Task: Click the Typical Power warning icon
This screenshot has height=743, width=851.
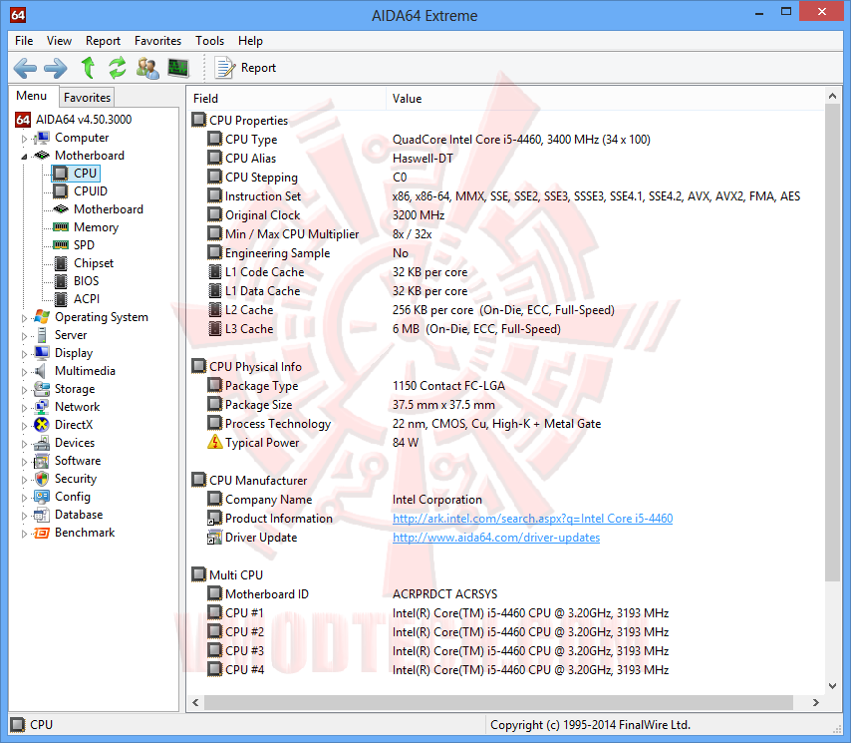Action: 215,442
